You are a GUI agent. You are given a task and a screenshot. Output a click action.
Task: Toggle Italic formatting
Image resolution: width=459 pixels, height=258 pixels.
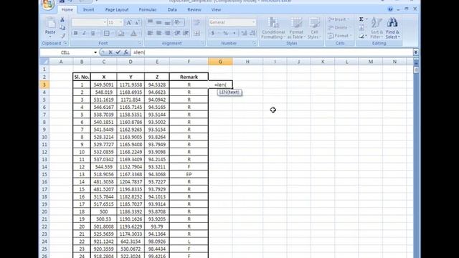[x=84, y=34]
